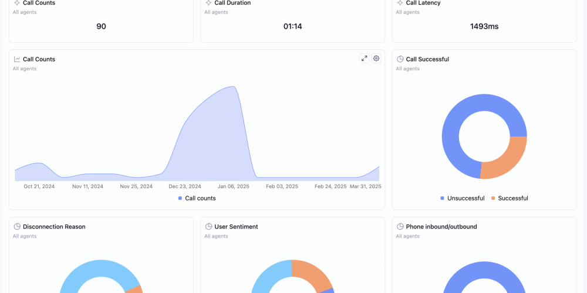Click the Feb 24, 2025 axis label
This screenshot has height=293, width=587.
(x=330, y=186)
